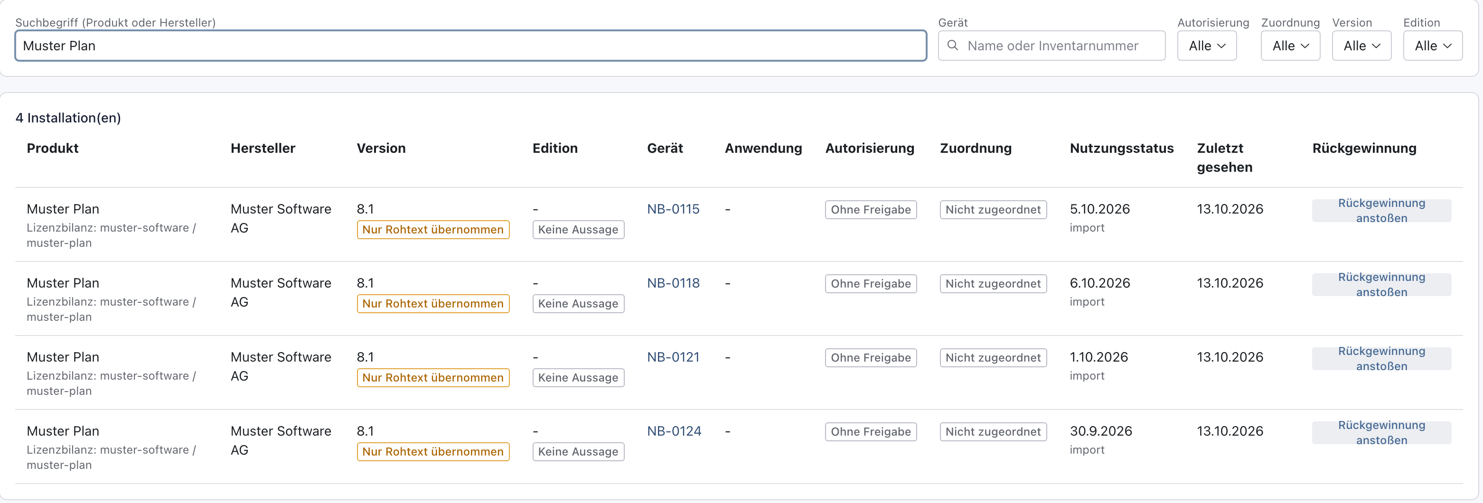The width and height of the screenshot is (1483, 503).
Task: Open the Version filter dropdown
Action: (1361, 46)
